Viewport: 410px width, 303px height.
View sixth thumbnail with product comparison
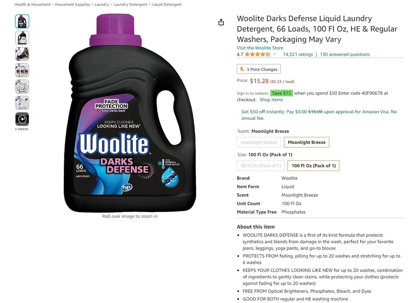(22, 103)
